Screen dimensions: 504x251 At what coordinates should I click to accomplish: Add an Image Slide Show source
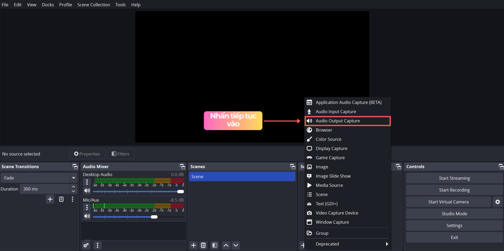pyautogui.click(x=347, y=176)
